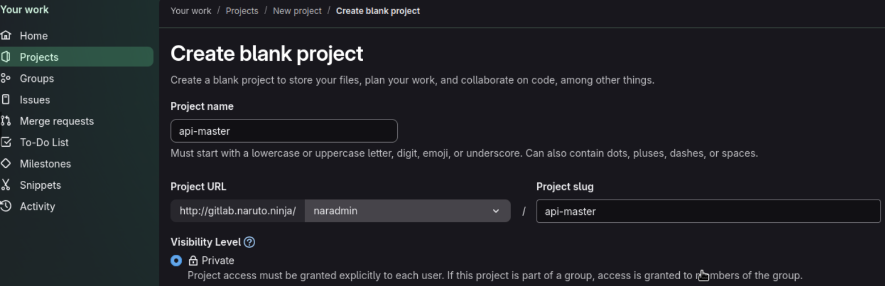Click the namespace dropdown chevron arrow

(x=496, y=211)
